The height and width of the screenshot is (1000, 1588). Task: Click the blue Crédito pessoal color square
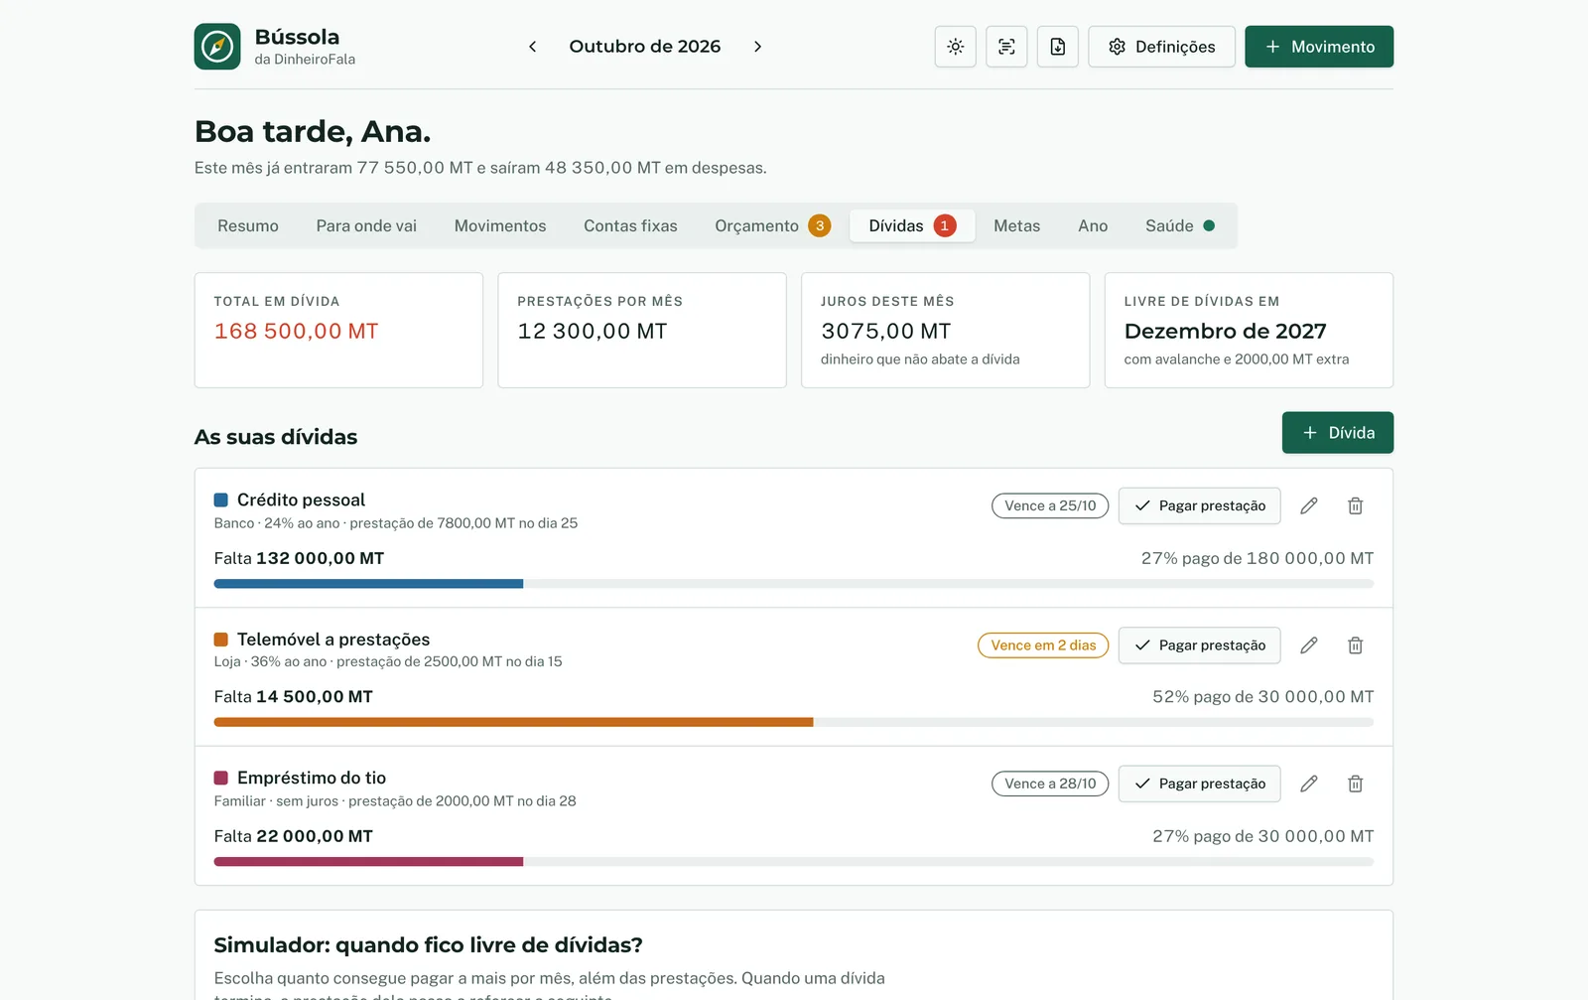221,500
